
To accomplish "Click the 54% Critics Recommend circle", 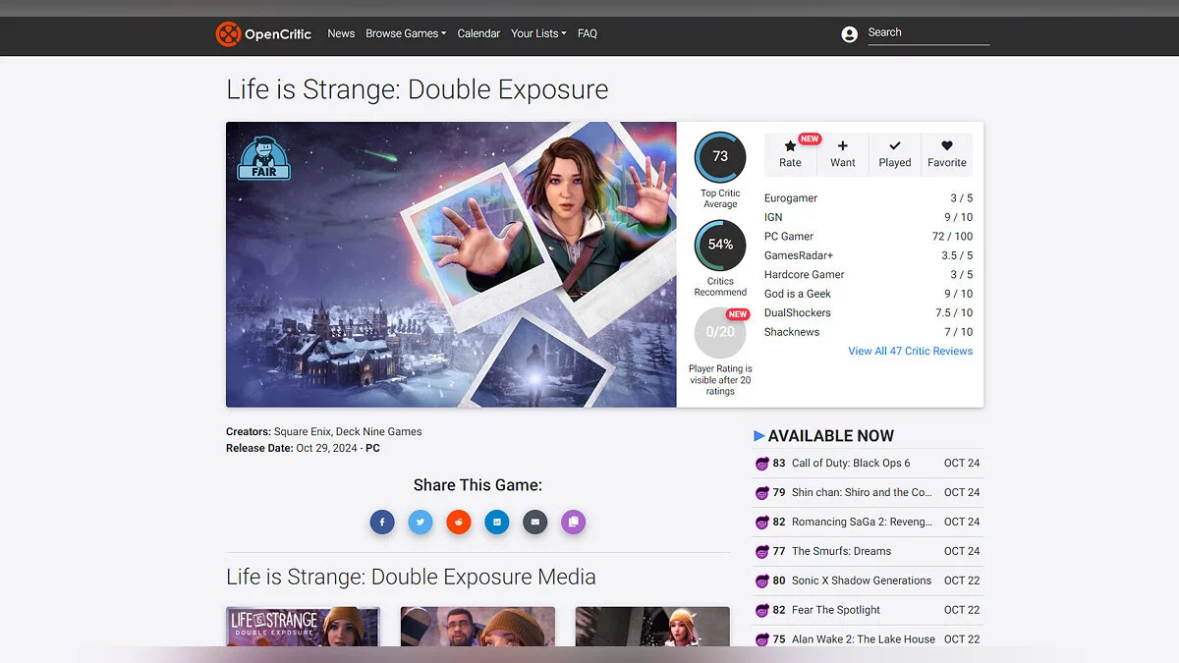I will click(720, 246).
